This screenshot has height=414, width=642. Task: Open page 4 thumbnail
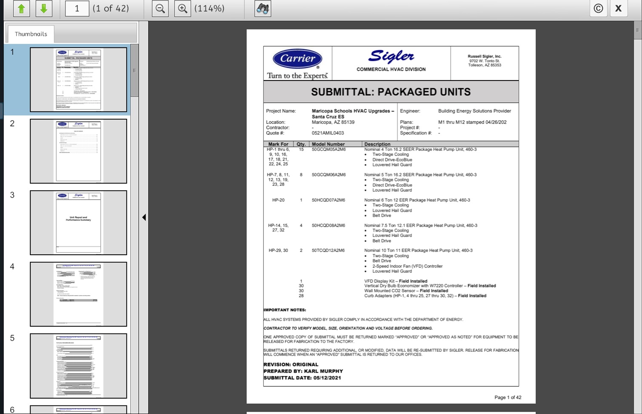click(78, 294)
